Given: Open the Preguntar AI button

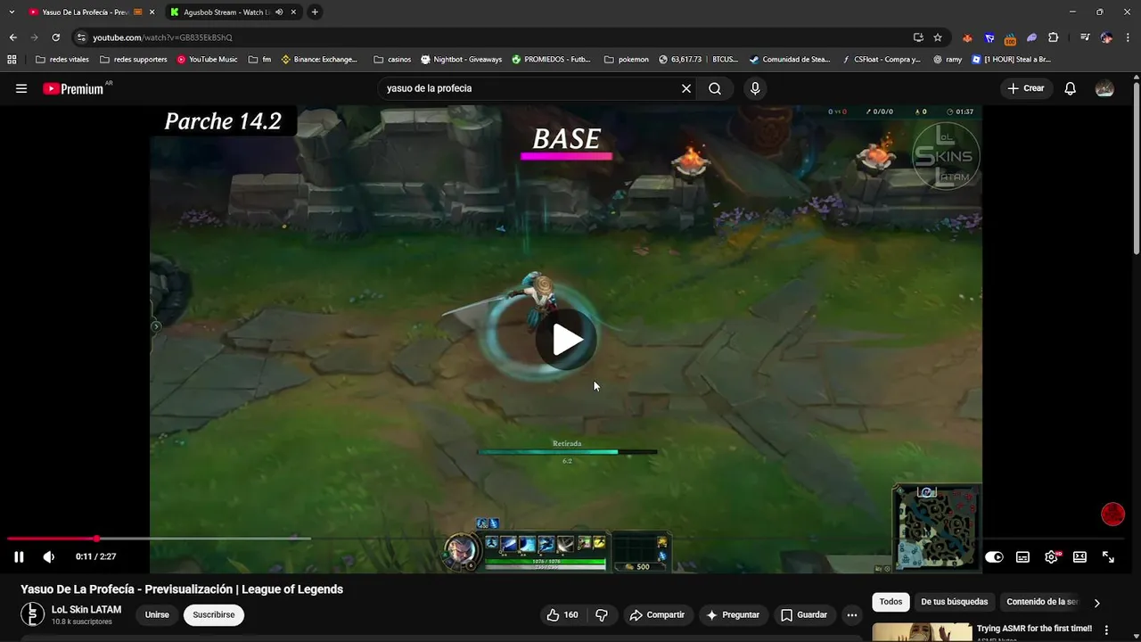Looking at the screenshot, I should point(733,614).
